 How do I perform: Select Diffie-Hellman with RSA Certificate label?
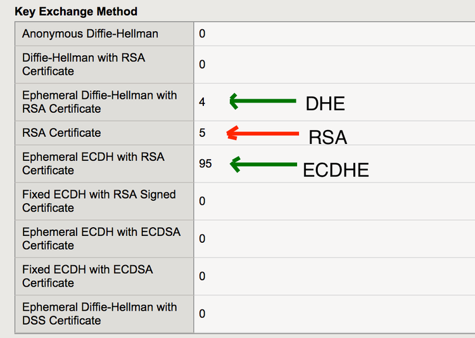(84, 64)
